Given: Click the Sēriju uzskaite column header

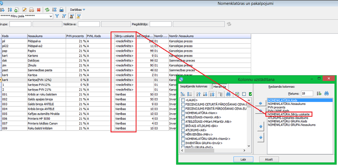Looking at the screenshot, I should pyautogui.click(x=126, y=36).
